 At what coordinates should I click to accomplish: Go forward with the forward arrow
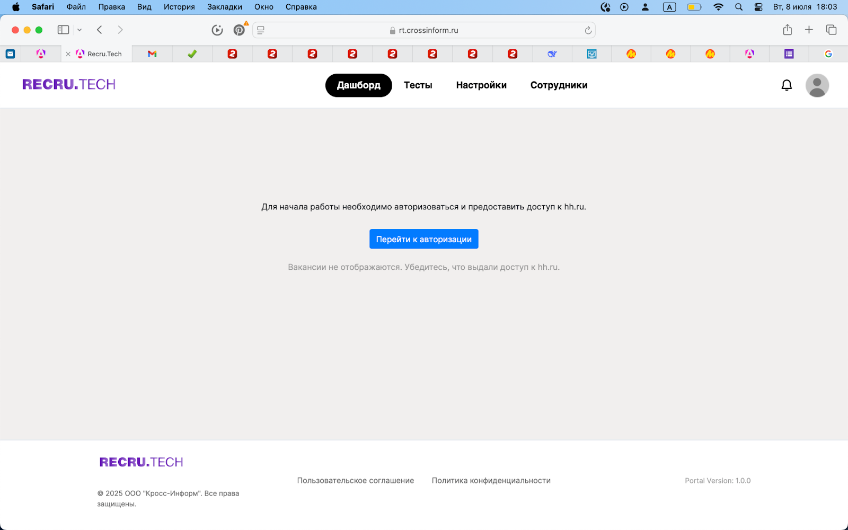(120, 30)
